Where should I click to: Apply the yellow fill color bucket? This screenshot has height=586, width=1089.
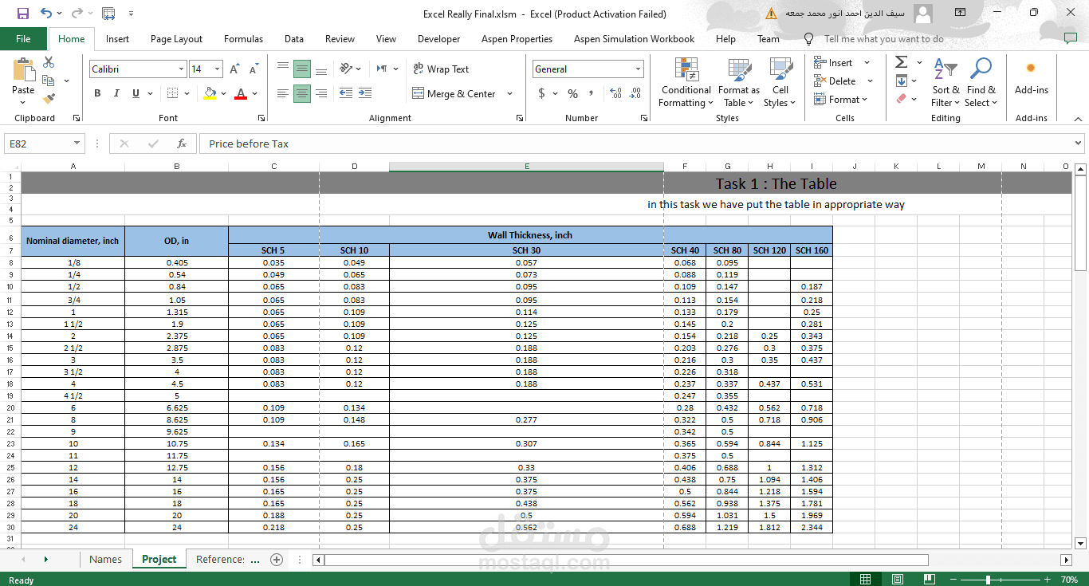click(x=210, y=93)
